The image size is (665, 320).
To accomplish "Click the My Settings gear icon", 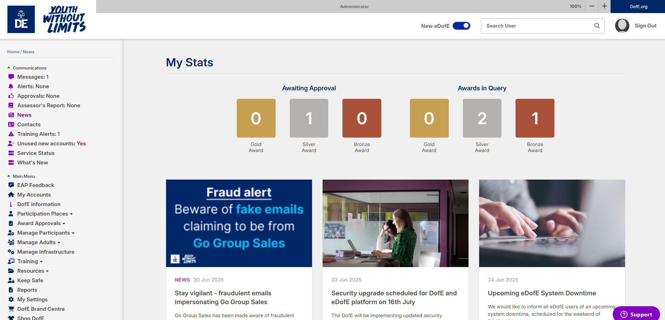I will (x=11, y=300).
